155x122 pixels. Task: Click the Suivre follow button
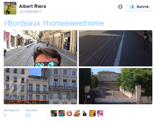[x=139, y=7]
